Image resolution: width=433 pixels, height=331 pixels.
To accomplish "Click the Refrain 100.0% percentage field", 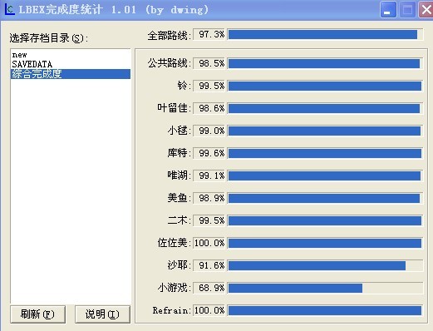I will (209, 310).
